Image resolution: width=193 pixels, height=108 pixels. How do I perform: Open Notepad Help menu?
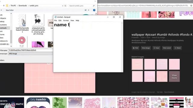click(77, 20)
